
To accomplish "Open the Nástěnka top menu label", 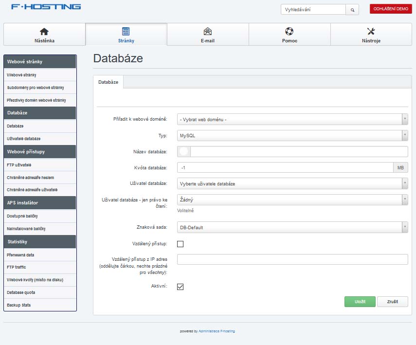I will pyautogui.click(x=44, y=40).
